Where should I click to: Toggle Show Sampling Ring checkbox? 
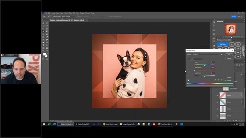point(108,16)
